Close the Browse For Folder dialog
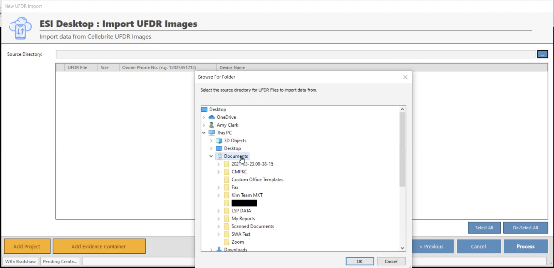The width and height of the screenshot is (554, 268). pyautogui.click(x=405, y=77)
